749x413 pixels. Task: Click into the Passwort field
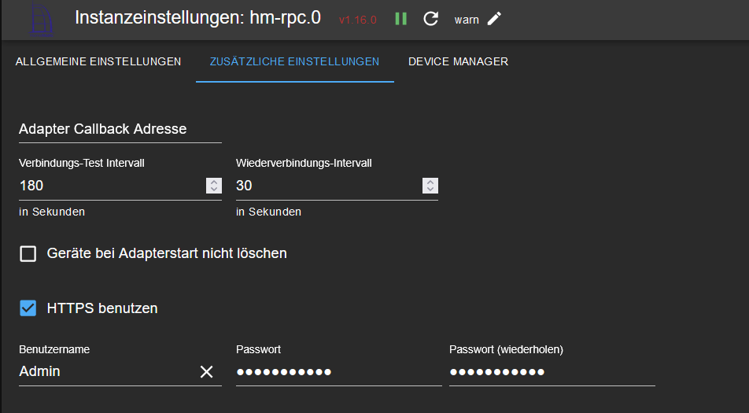coord(338,372)
